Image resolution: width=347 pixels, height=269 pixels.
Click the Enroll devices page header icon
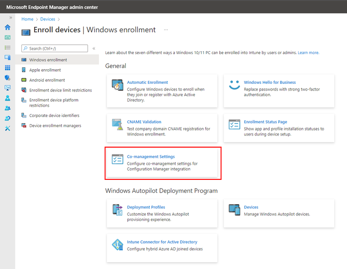point(26,33)
